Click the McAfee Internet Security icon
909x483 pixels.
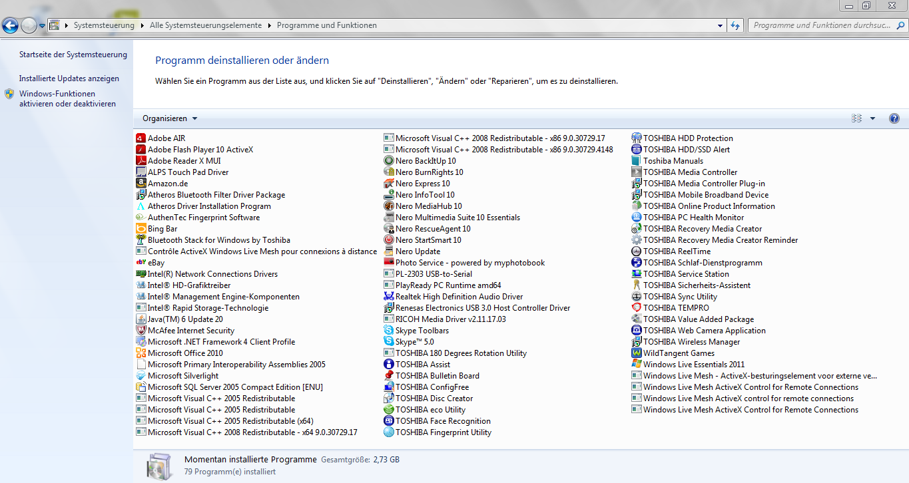coord(141,331)
